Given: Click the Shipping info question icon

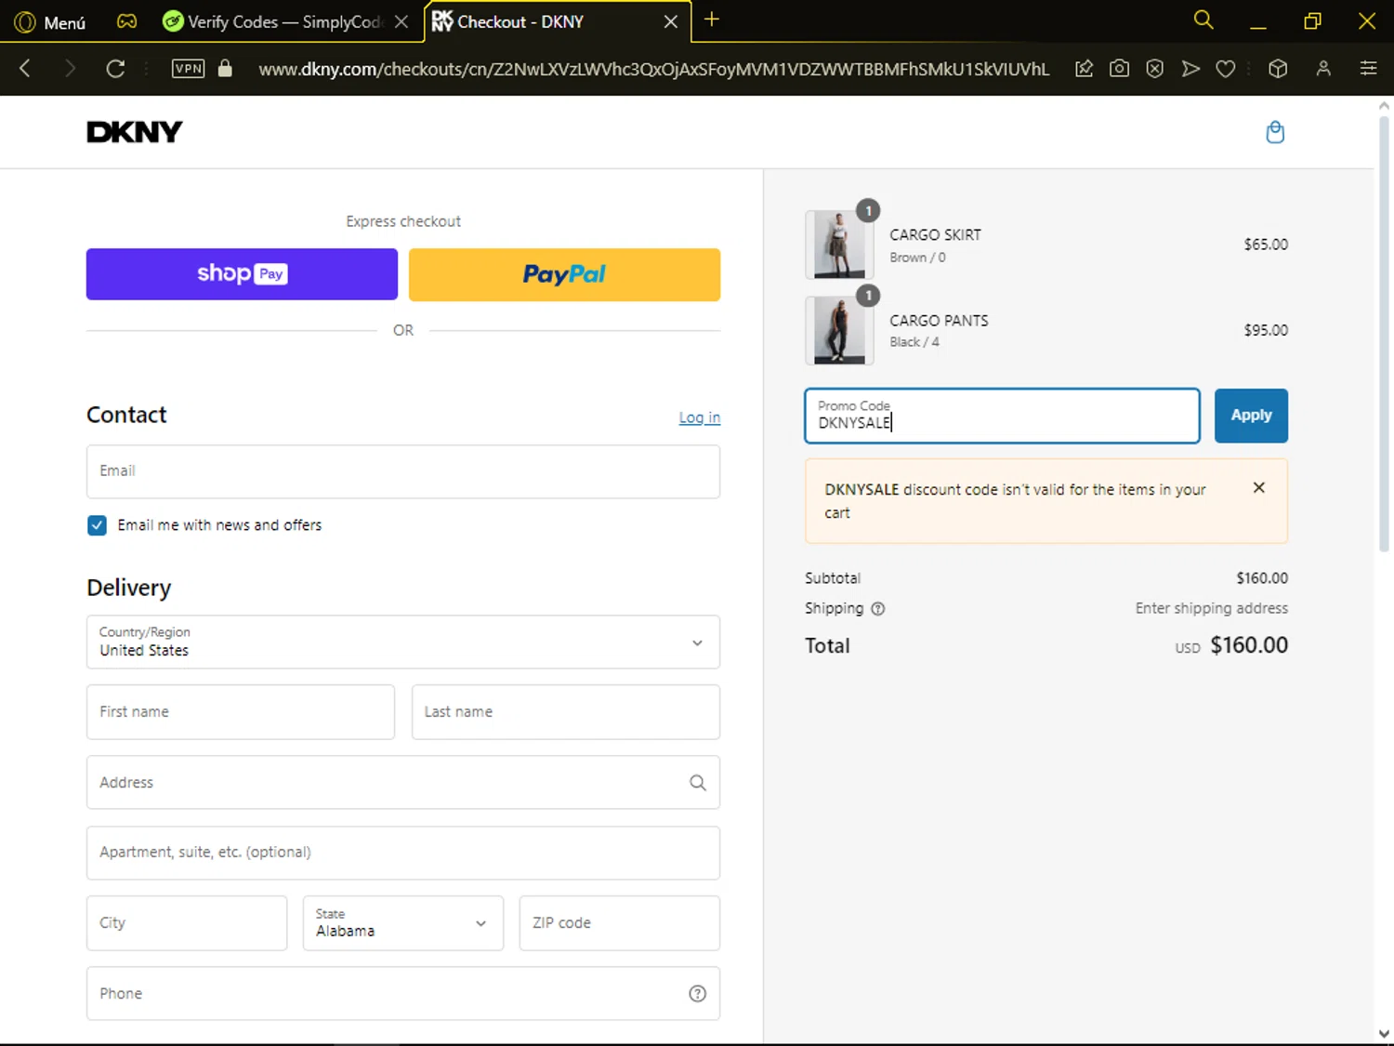Looking at the screenshot, I should (x=878, y=609).
